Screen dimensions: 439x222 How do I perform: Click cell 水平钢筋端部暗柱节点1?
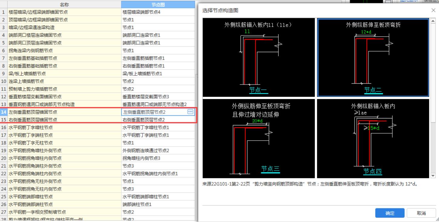click(158, 197)
